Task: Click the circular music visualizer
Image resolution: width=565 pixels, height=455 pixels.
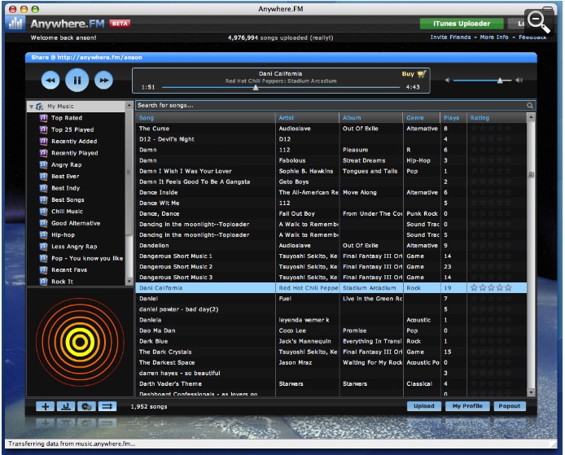Action: coord(80,342)
